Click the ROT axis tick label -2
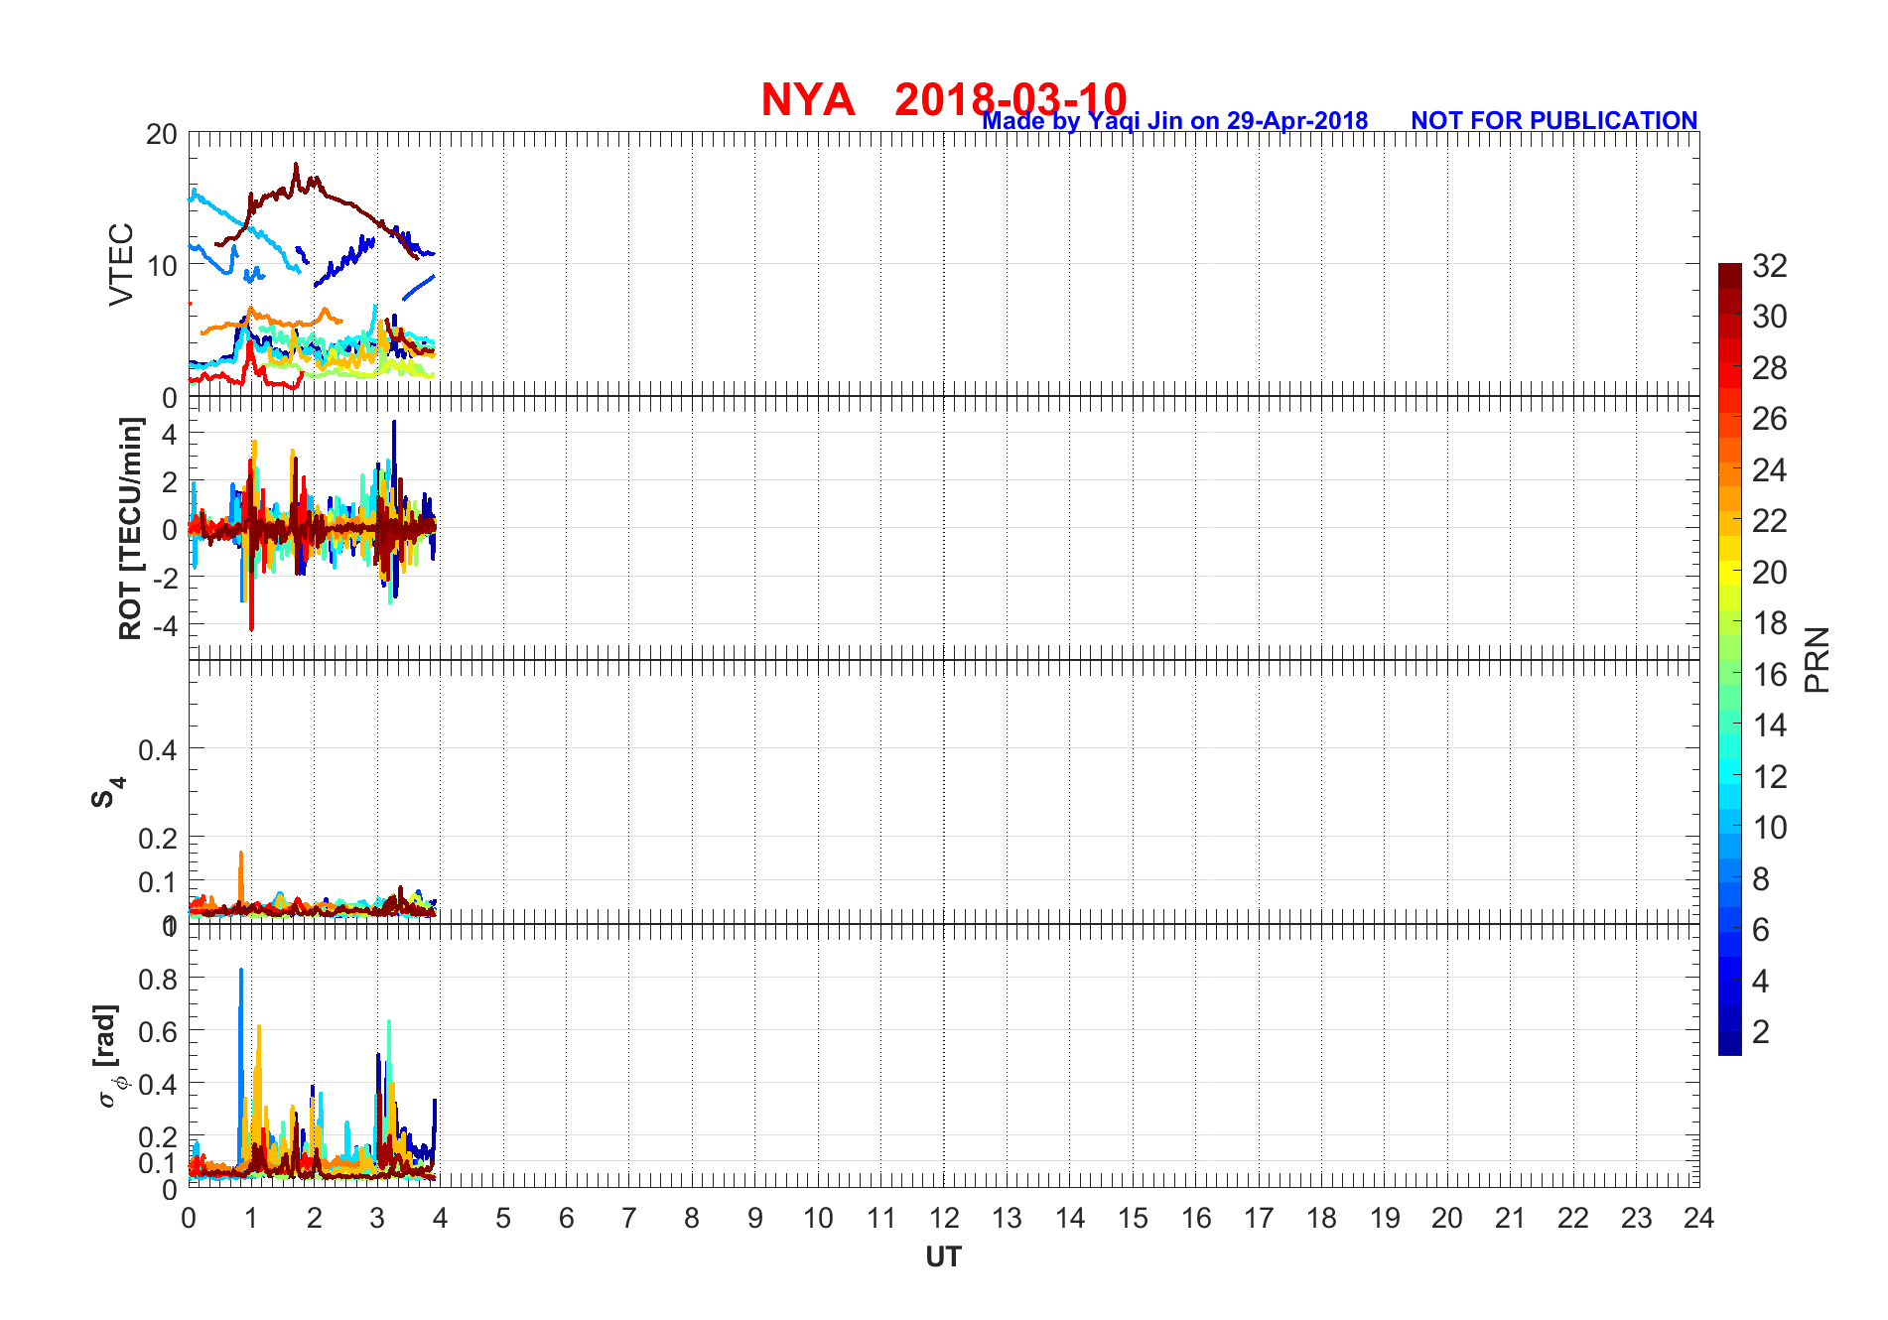The width and height of the screenshot is (1888, 1320). coord(164,579)
